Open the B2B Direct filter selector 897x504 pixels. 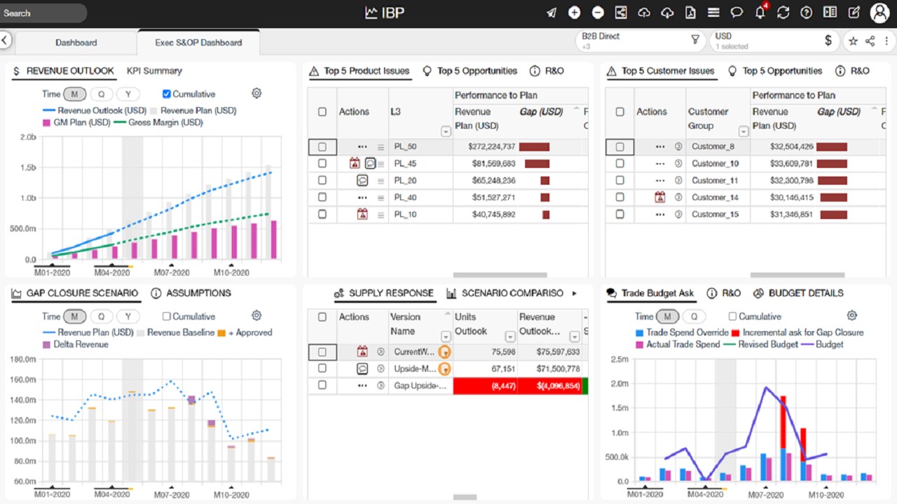[641, 41]
